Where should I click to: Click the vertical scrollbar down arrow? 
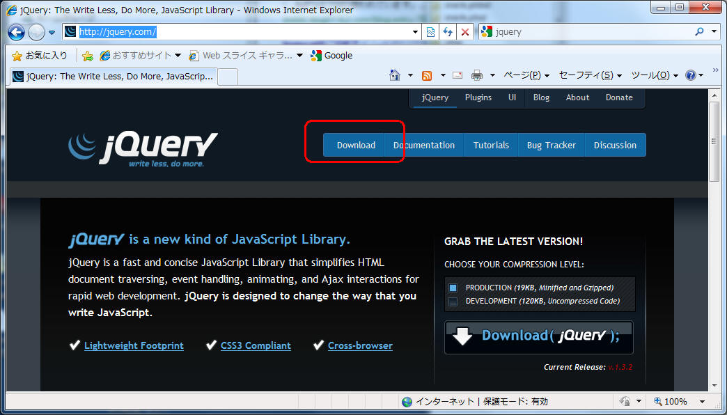(714, 384)
